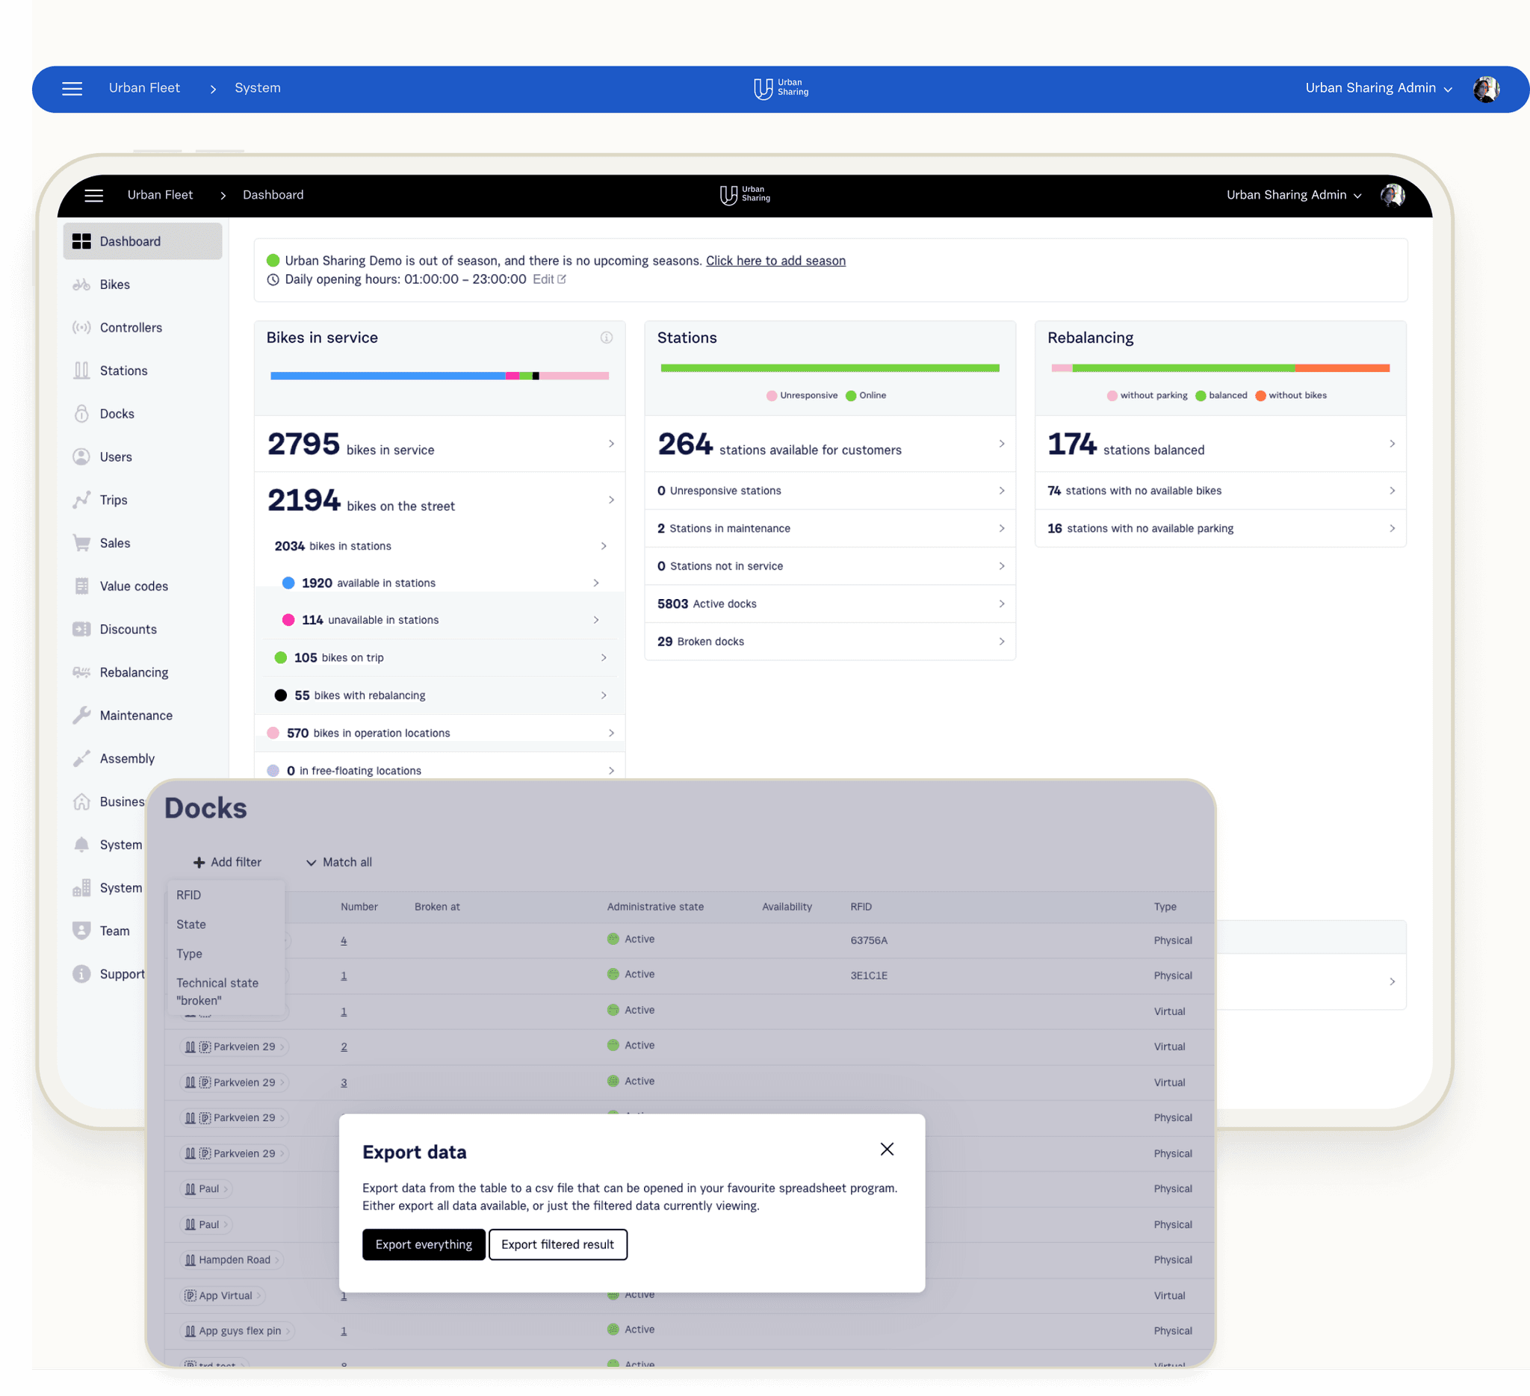Open Urban Sharing Admin dropdown in black header

pyautogui.click(x=1293, y=195)
